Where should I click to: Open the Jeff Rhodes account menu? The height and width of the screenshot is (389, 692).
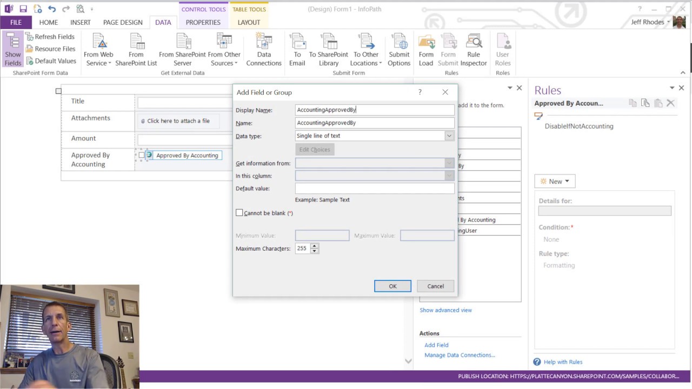click(651, 22)
